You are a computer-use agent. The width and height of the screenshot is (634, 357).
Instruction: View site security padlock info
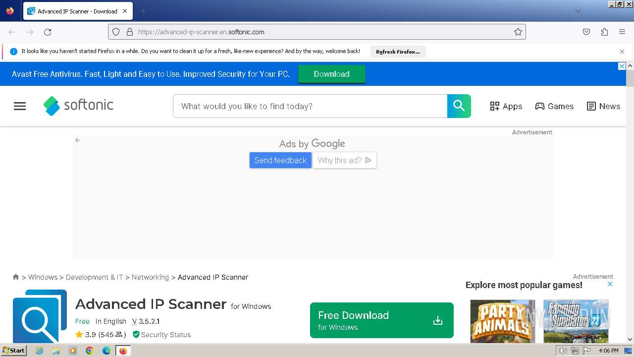pyautogui.click(x=130, y=32)
